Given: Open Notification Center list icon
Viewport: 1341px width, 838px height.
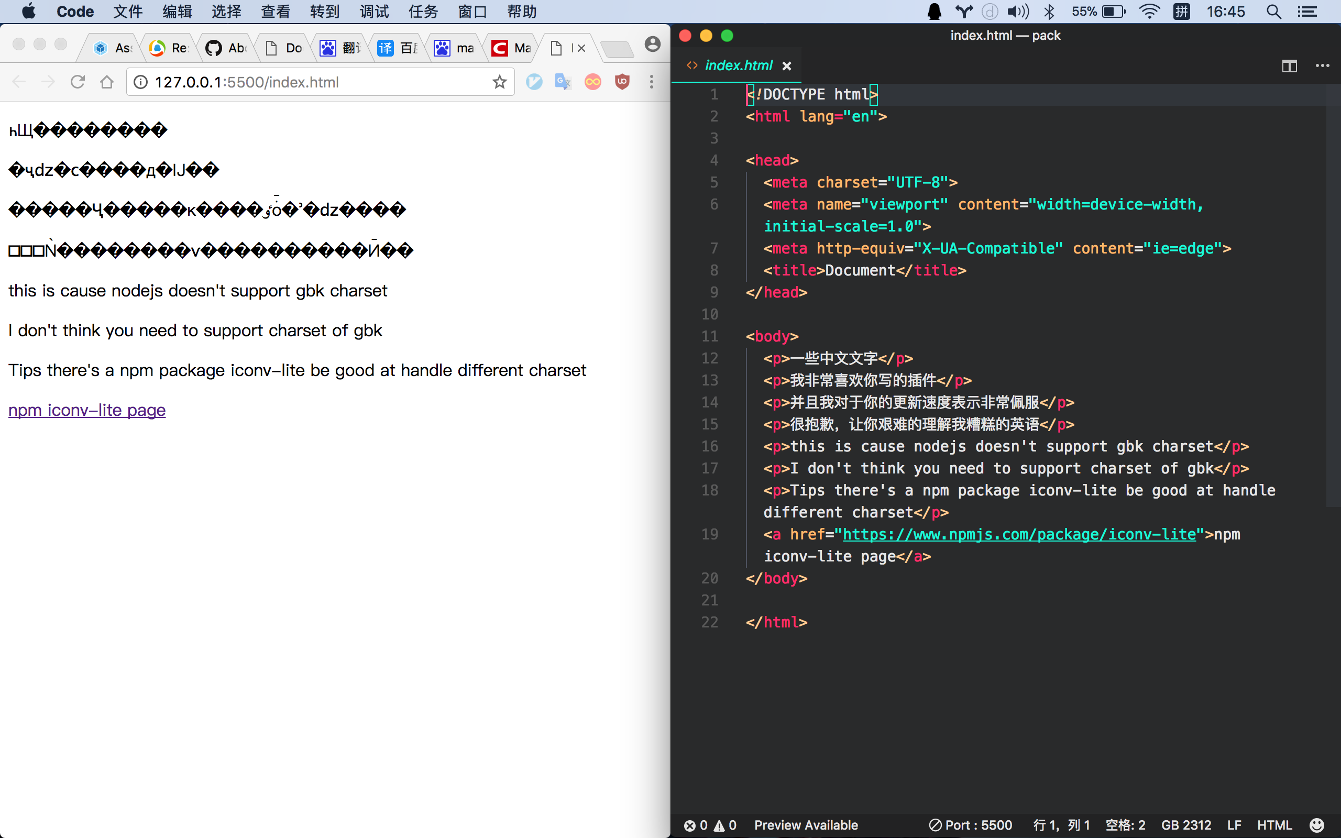Looking at the screenshot, I should (1307, 11).
